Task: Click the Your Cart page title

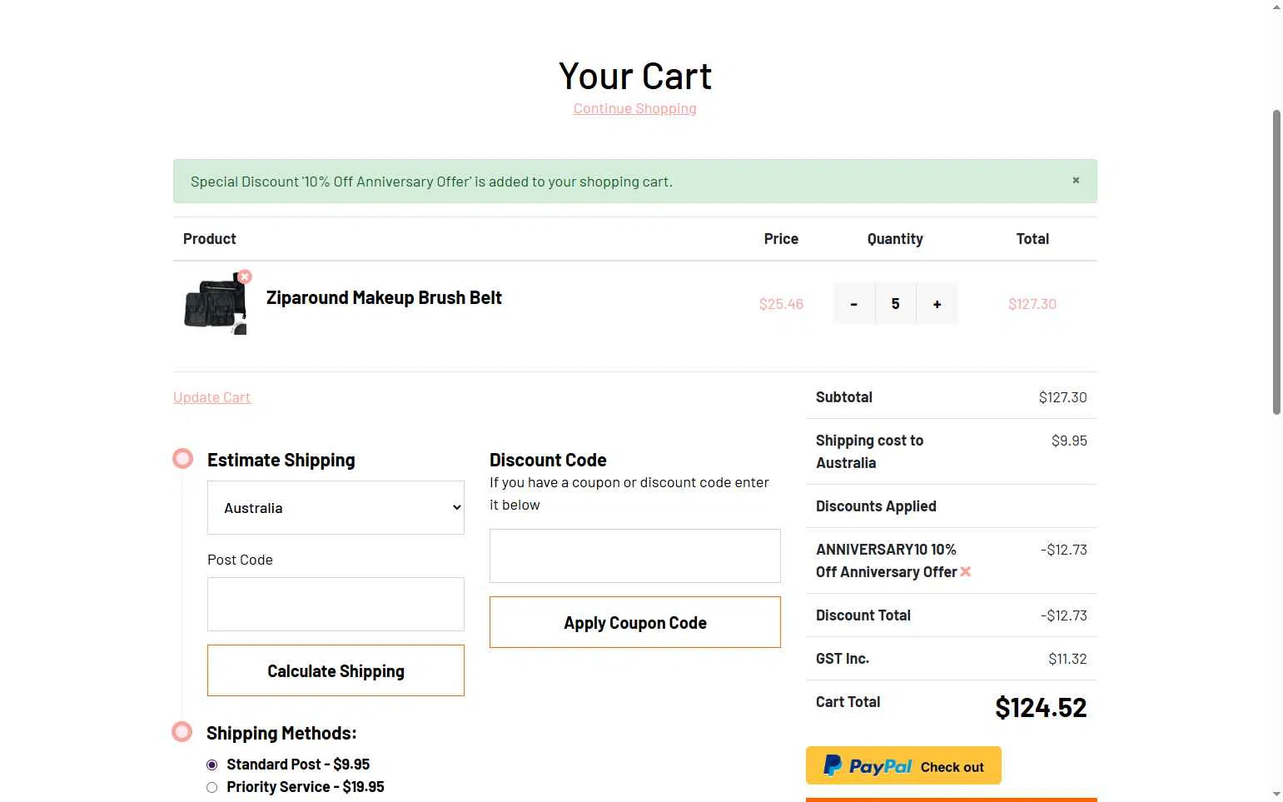Action: coord(634,76)
